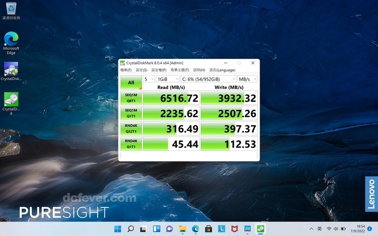Open the 說明(H) Help menu
The width and height of the screenshot is (378, 236).
(199, 70)
